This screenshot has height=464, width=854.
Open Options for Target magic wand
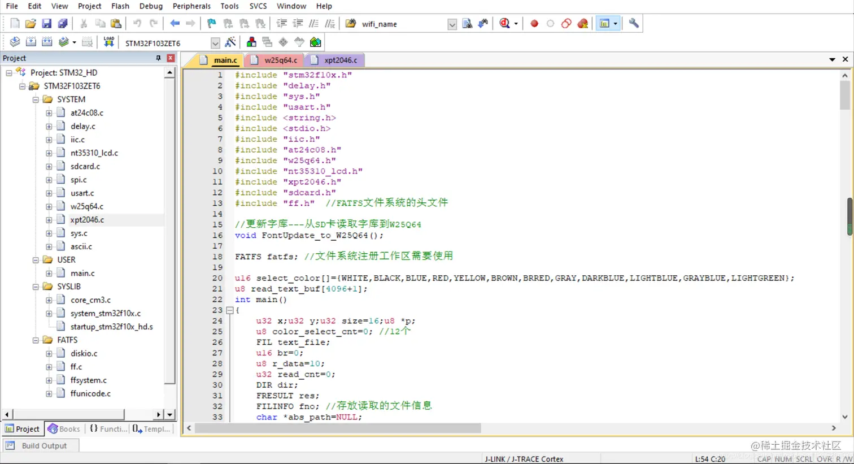230,42
